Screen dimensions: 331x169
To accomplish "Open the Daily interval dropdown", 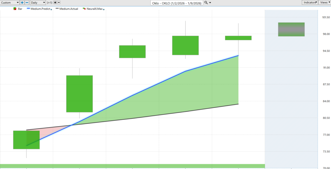I will pyautogui.click(x=37, y=2).
